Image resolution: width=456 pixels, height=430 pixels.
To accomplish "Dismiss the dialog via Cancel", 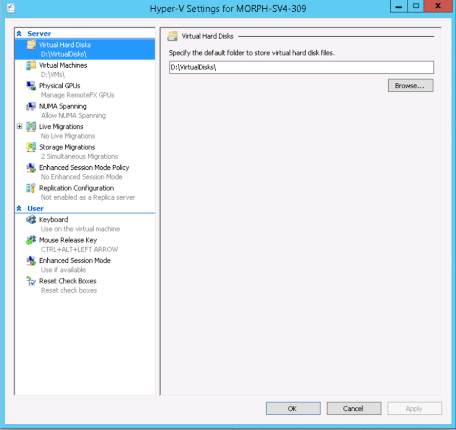I will pos(353,408).
